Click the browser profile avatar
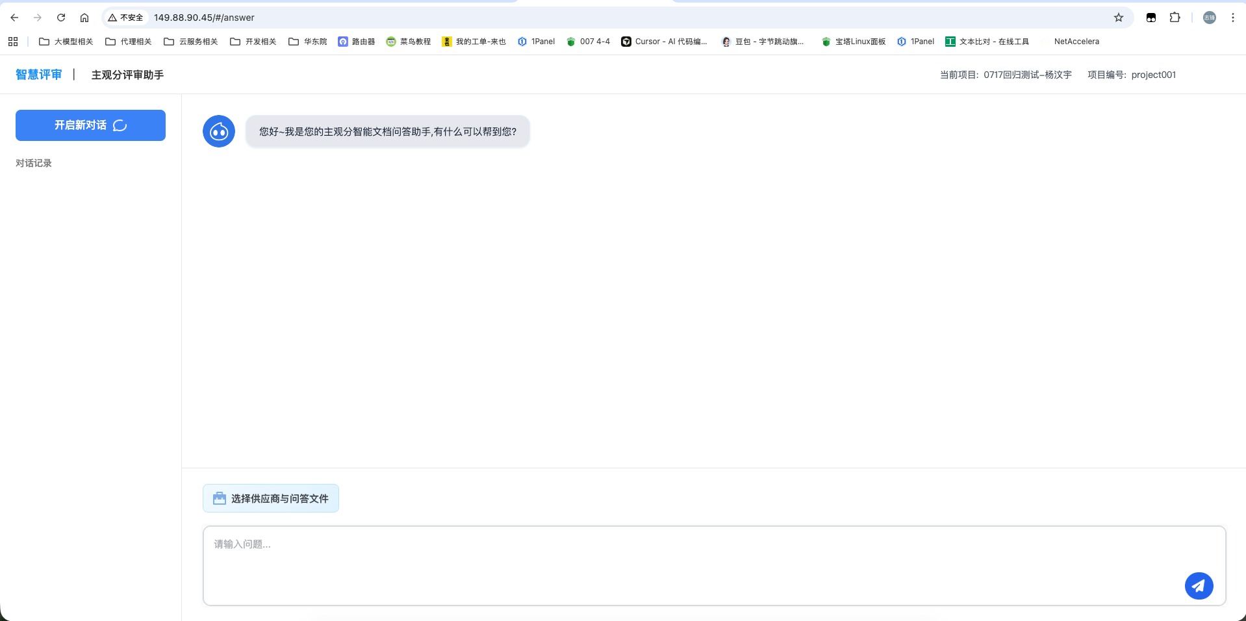The height and width of the screenshot is (621, 1246). (1209, 18)
